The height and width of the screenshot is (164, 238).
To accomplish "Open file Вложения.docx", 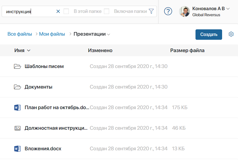I will coord(43,149).
